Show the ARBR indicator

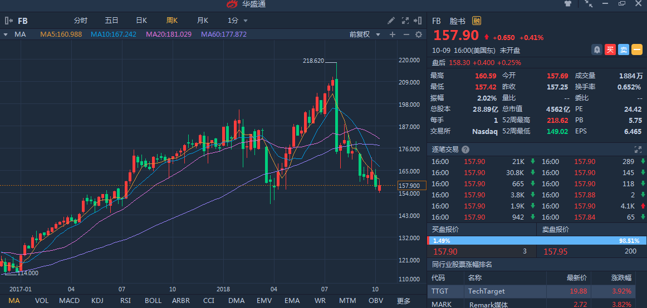coord(181,301)
